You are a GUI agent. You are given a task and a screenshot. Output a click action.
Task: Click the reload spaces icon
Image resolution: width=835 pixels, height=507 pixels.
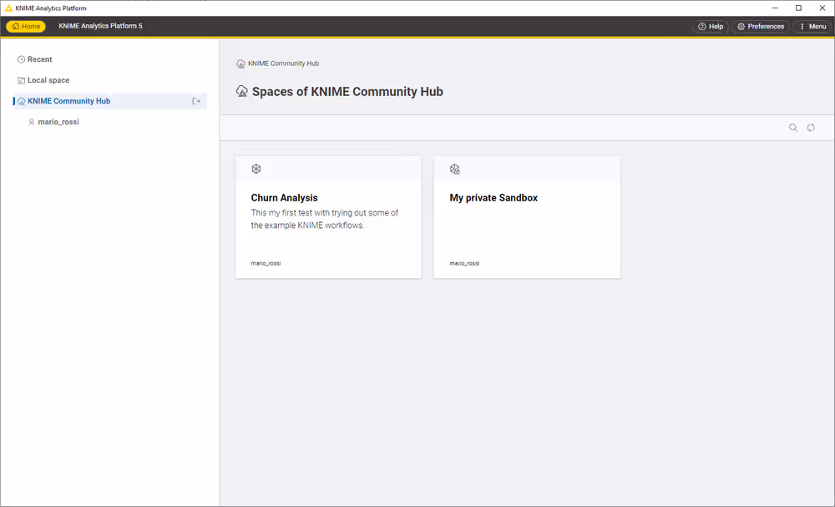811,128
